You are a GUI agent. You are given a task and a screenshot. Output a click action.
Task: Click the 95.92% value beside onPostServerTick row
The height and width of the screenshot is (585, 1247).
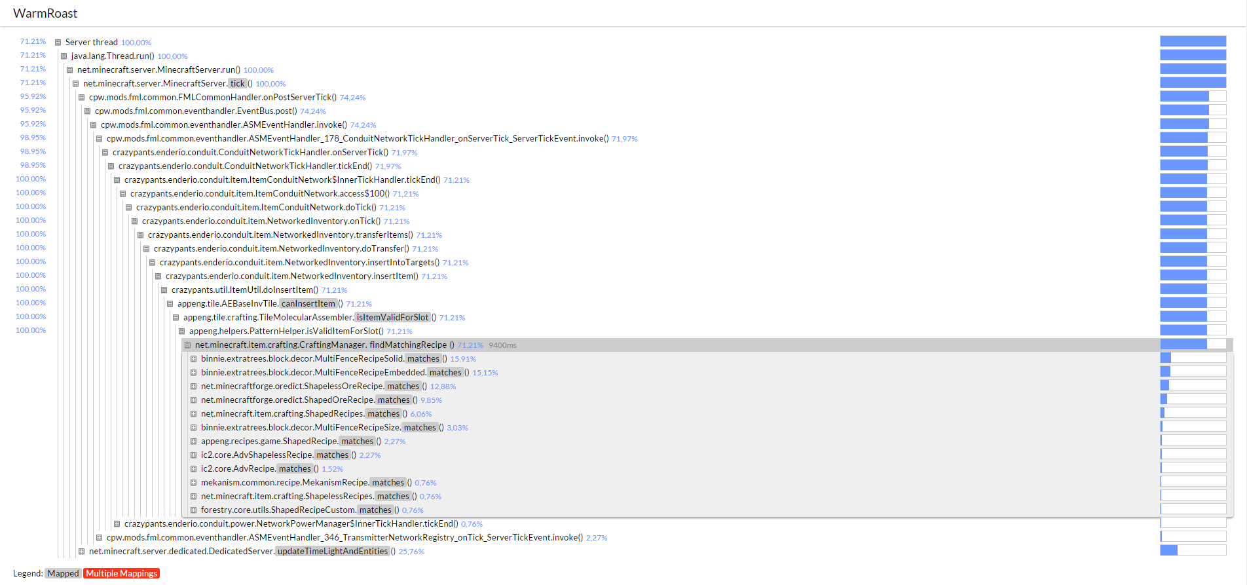[33, 96]
